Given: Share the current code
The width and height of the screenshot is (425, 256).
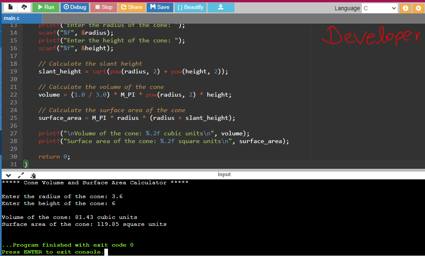Looking at the screenshot, I should tap(132, 7).
